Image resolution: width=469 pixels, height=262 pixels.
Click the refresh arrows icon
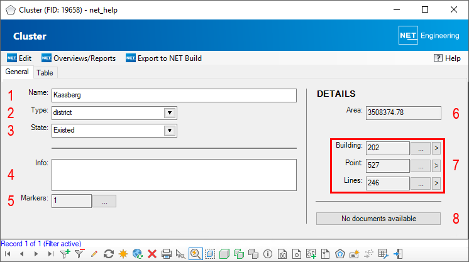109,254
